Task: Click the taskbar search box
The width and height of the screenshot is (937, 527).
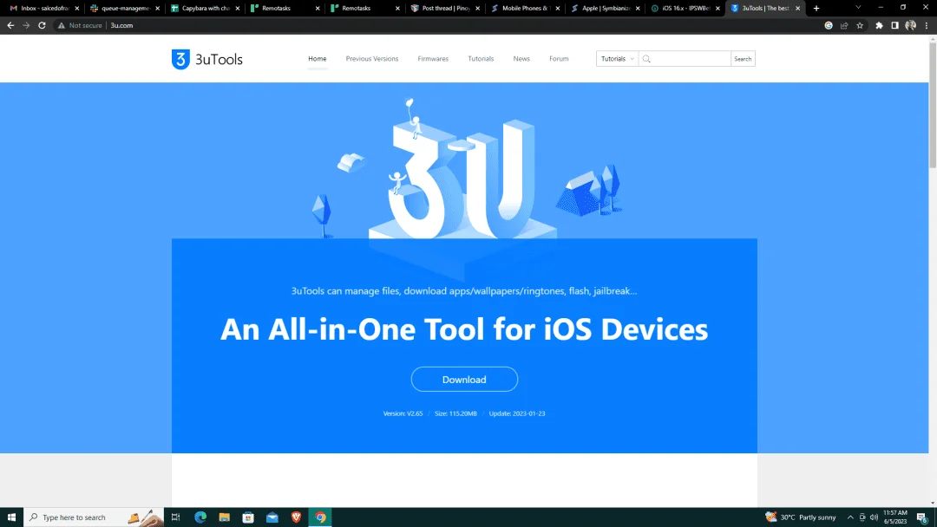Action: coord(94,517)
